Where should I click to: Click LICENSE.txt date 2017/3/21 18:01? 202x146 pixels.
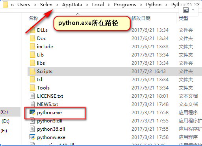(150, 96)
